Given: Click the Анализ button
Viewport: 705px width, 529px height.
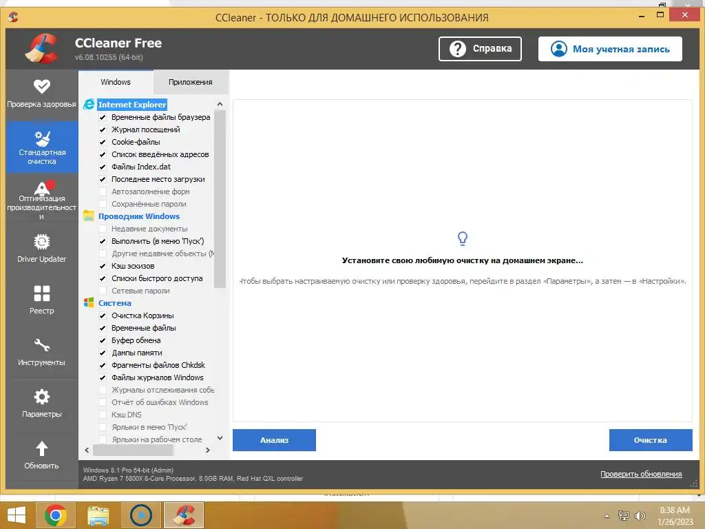Looking at the screenshot, I should coord(274,440).
